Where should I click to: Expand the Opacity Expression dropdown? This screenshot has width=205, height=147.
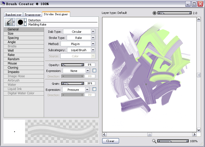click(88, 71)
